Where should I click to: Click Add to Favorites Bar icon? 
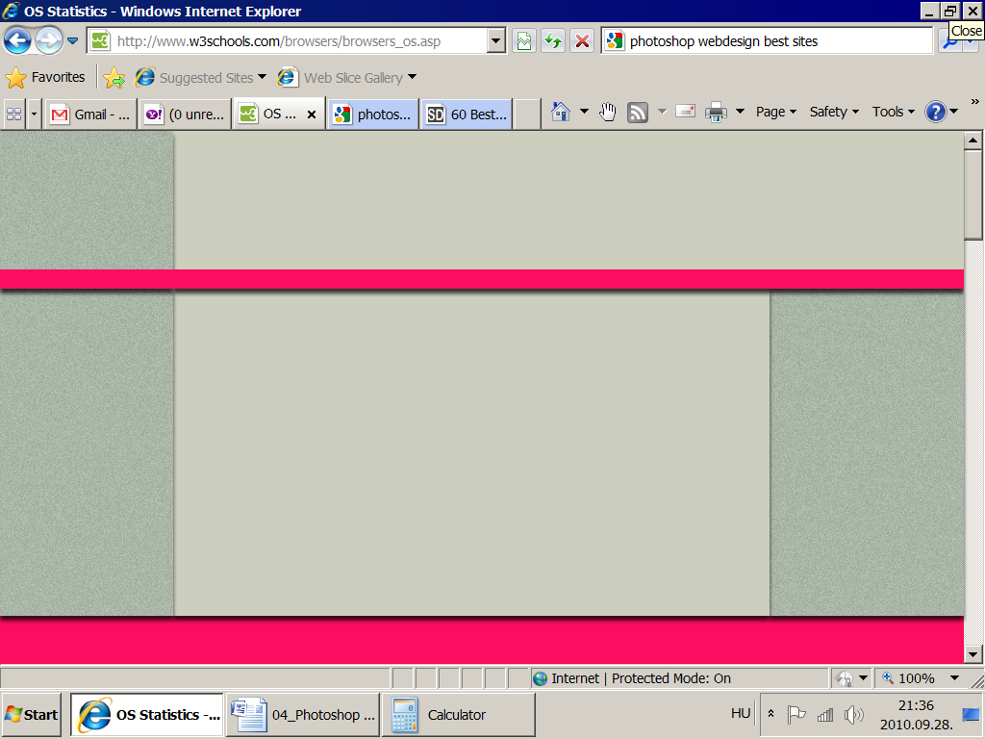[114, 77]
